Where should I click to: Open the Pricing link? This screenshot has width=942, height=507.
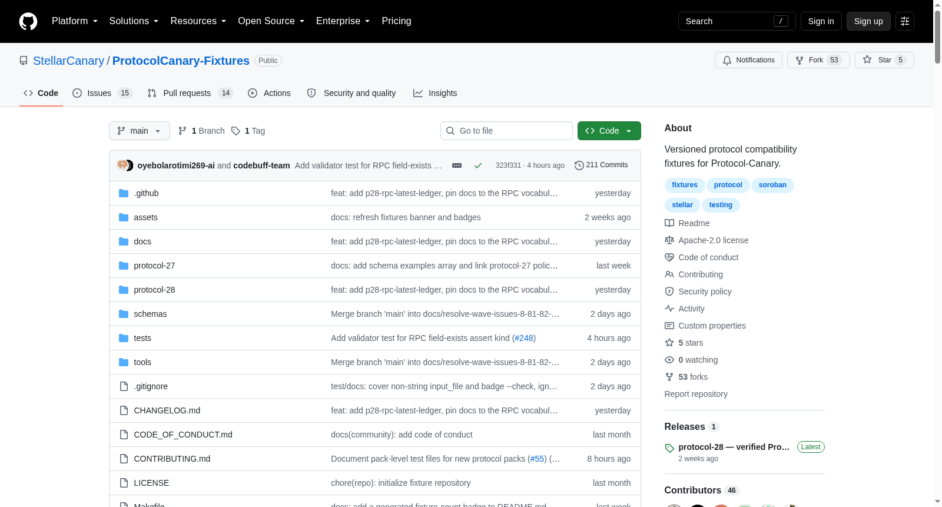[396, 21]
